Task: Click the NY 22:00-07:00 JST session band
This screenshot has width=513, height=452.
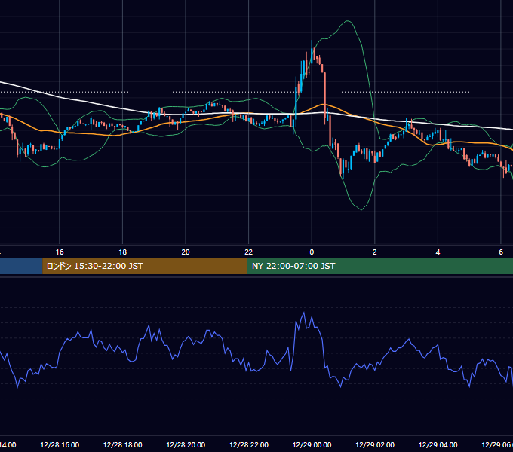Action: 379,266
